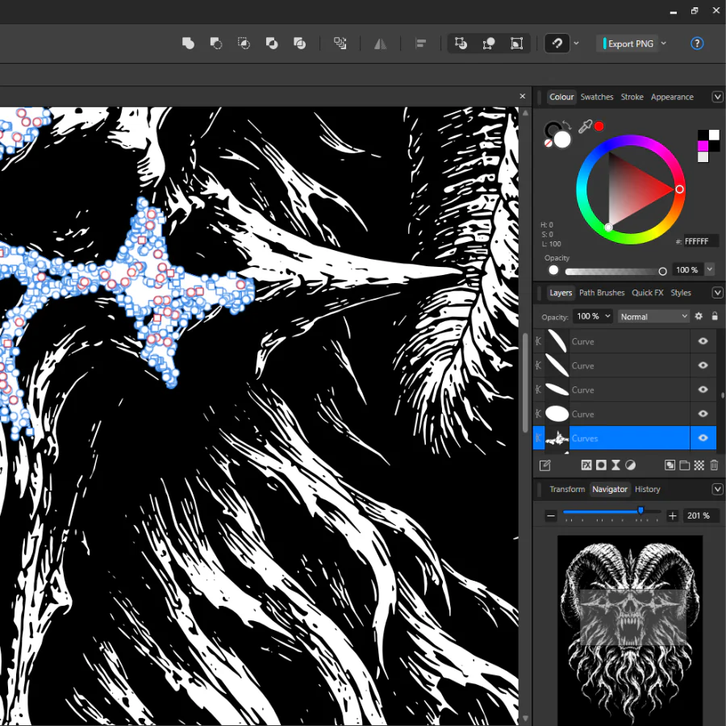Open the snapping options dropdown arrow
The height and width of the screenshot is (726, 726).
point(577,44)
